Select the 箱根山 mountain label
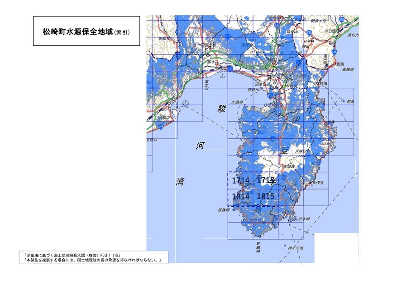Viewport: 397px width, 281px height. click(292, 32)
